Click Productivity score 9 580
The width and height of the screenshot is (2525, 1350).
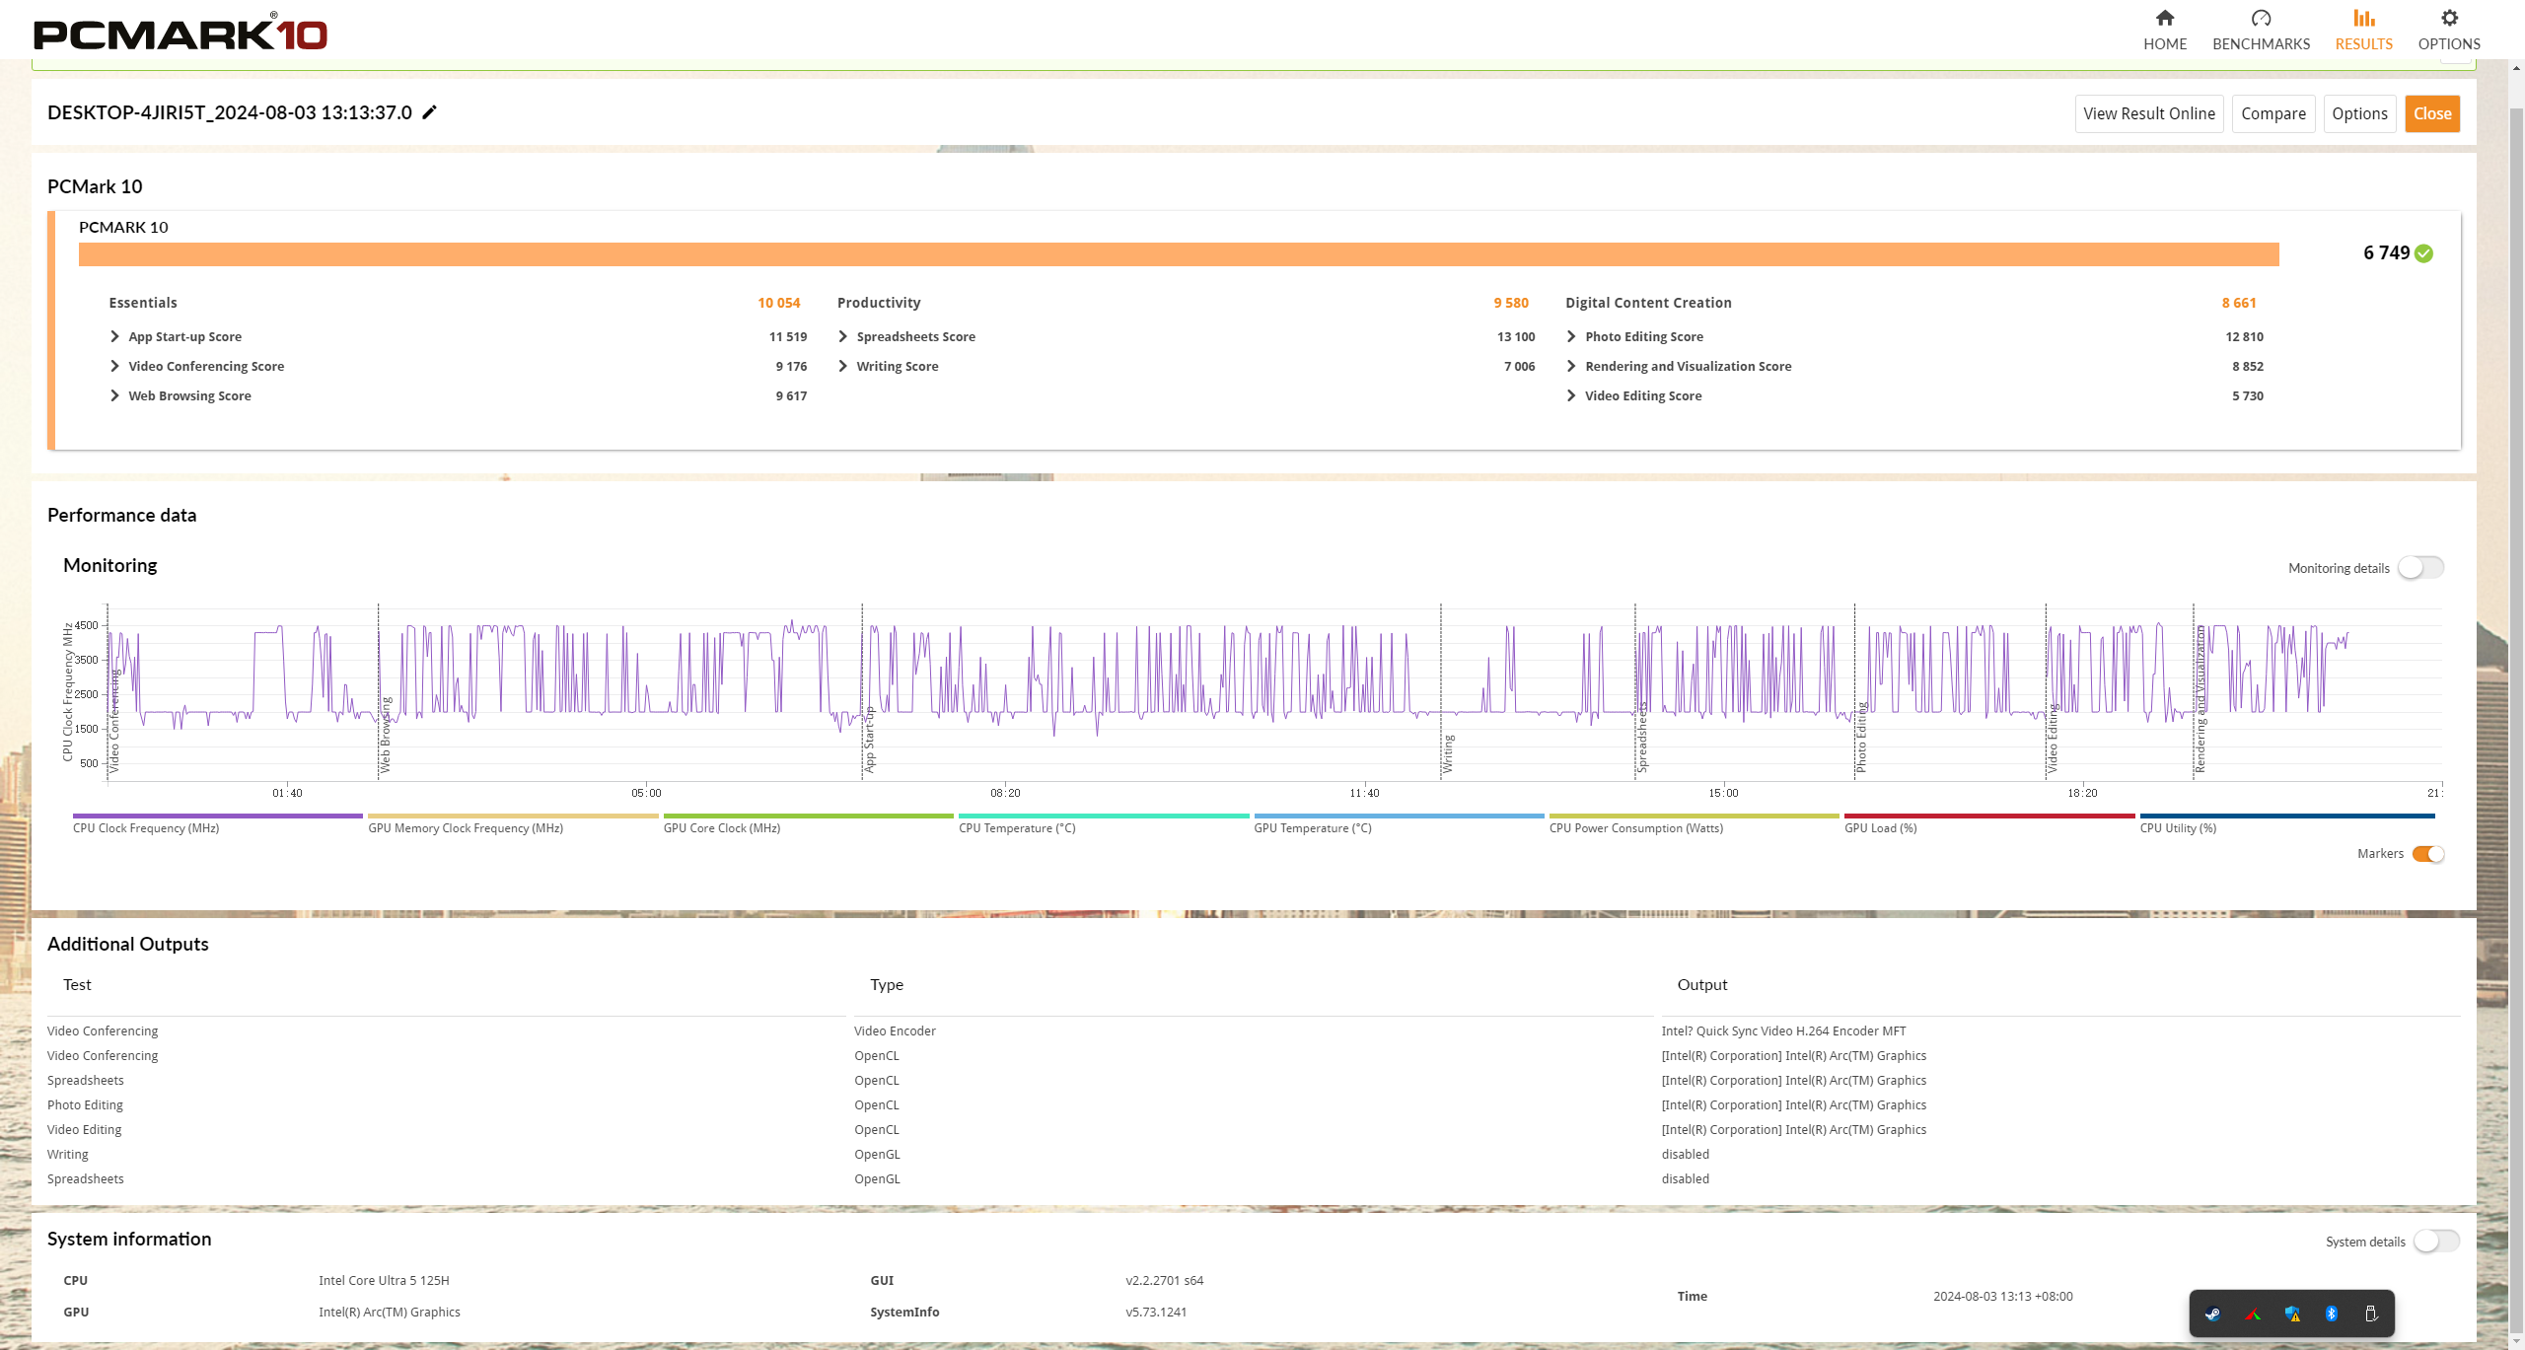(x=1510, y=303)
